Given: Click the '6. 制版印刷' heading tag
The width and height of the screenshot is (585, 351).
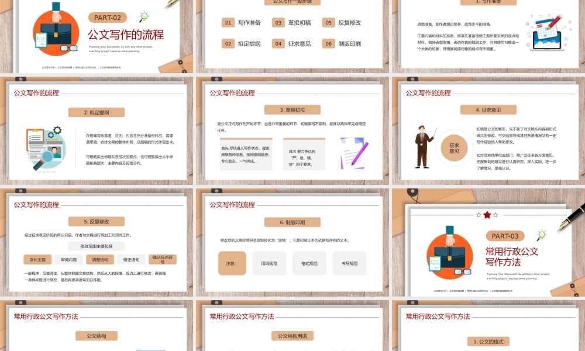Looking at the screenshot, I should pos(292,222).
